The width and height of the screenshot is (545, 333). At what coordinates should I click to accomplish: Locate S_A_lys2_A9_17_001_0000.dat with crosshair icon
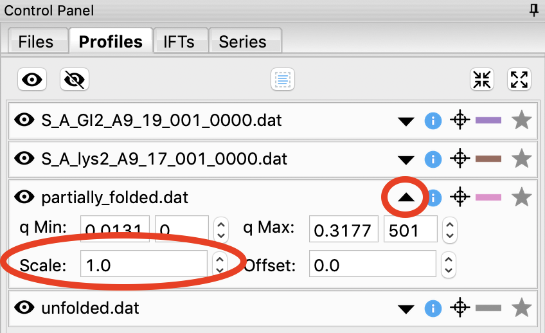click(x=460, y=158)
